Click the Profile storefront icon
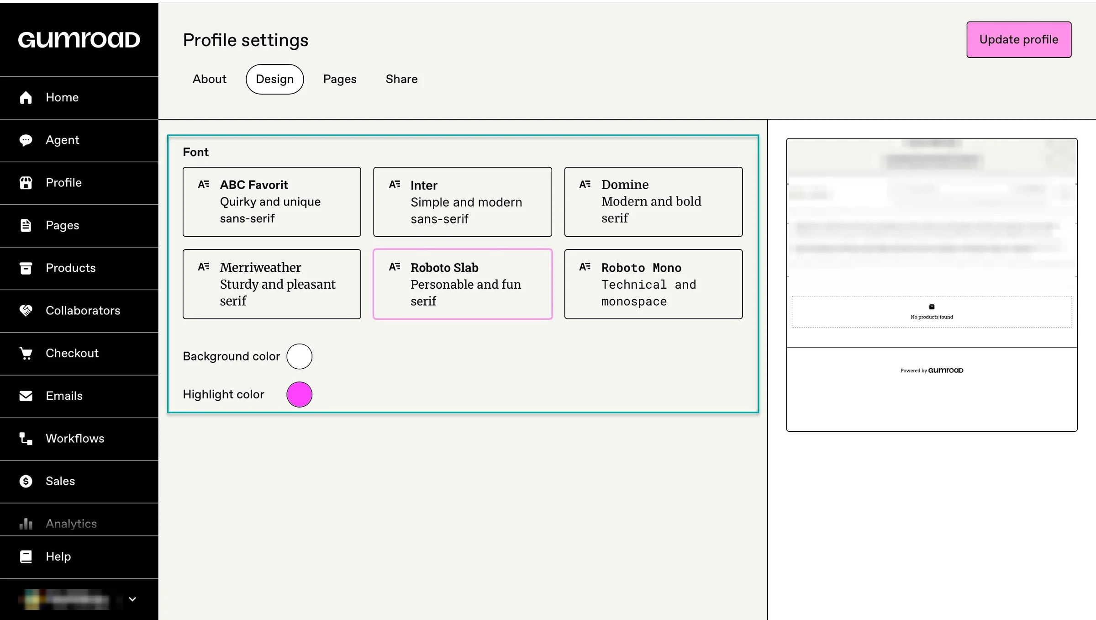1096x620 pixels. pos(26,183)
